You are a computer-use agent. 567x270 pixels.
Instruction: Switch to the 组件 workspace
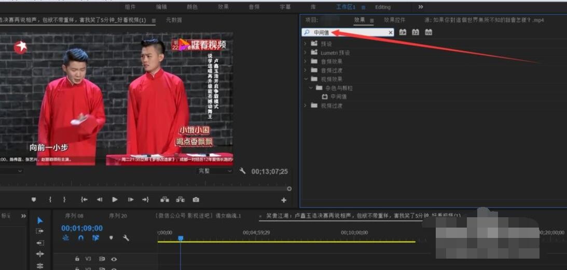click(x=130, y=7)
